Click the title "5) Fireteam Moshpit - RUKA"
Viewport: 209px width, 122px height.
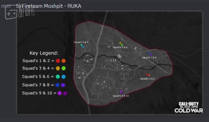point(49,6)
